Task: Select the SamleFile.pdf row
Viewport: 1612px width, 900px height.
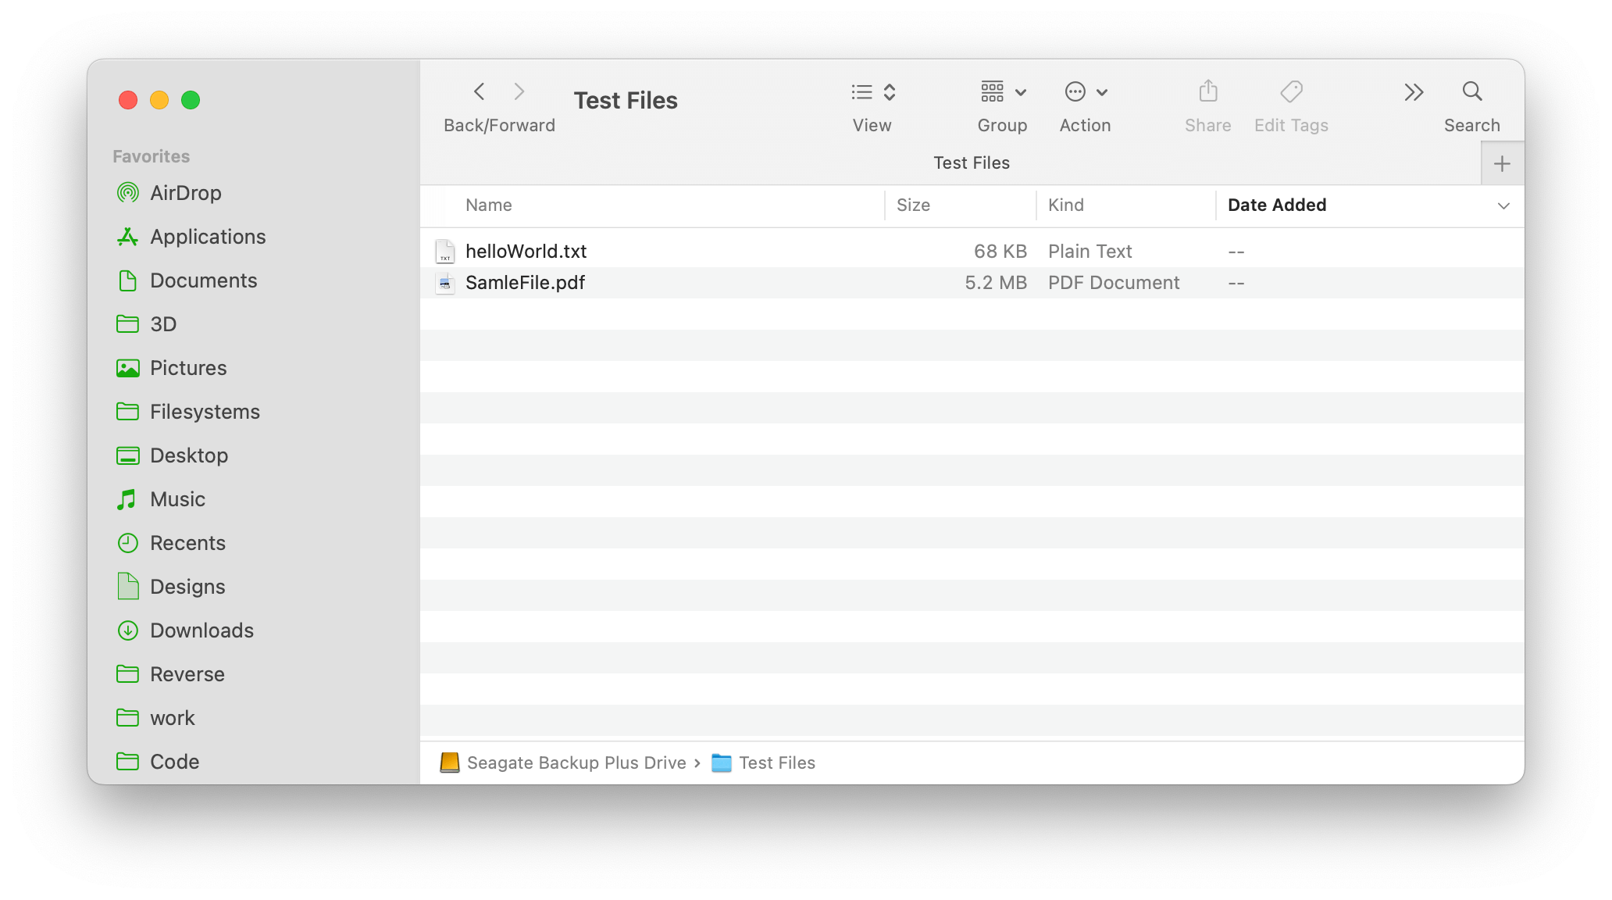Action: click(525, 283)
